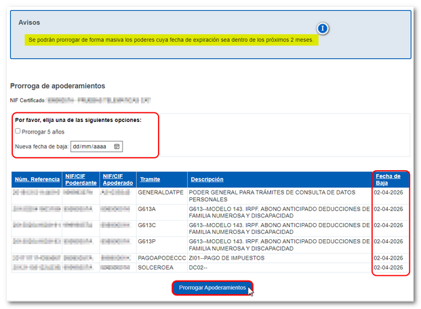Open the calendar picker icon in date field
Image resolution: width=421 pixels, height=309 pixels.
[x=117, y=146]
